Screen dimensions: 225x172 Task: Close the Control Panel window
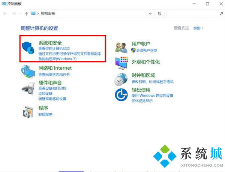[x=221, y=4]
